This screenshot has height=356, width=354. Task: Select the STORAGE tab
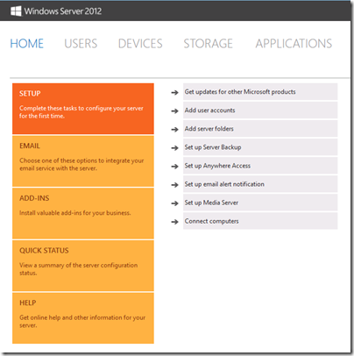208,44
